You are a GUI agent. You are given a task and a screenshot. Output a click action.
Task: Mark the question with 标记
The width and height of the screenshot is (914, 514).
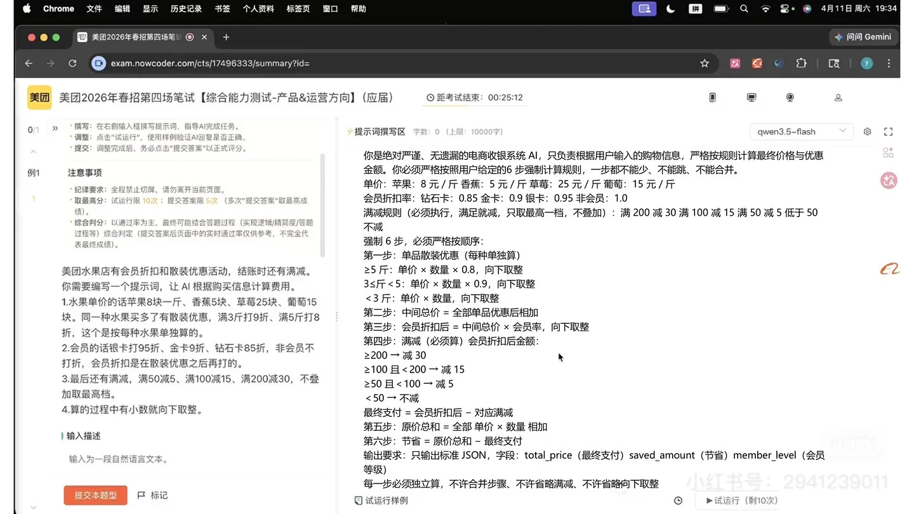pos(153,495)
